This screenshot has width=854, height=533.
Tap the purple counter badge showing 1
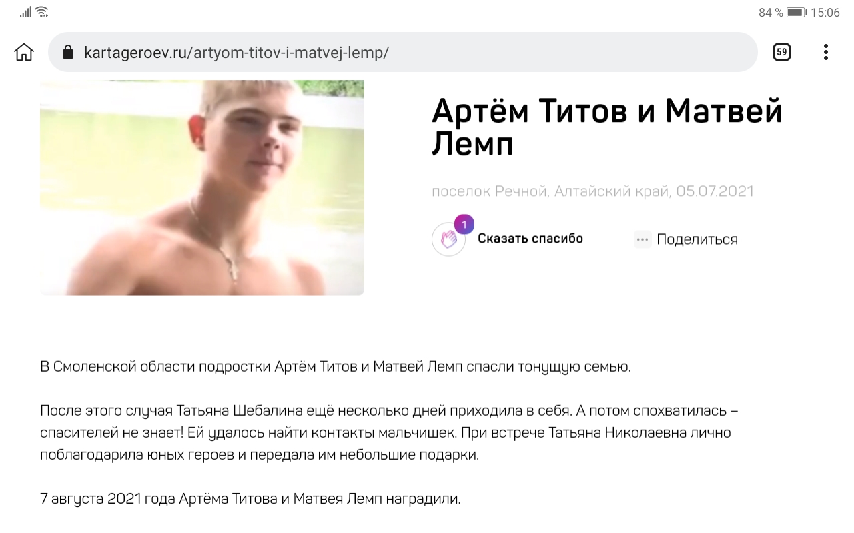(464, 225)
